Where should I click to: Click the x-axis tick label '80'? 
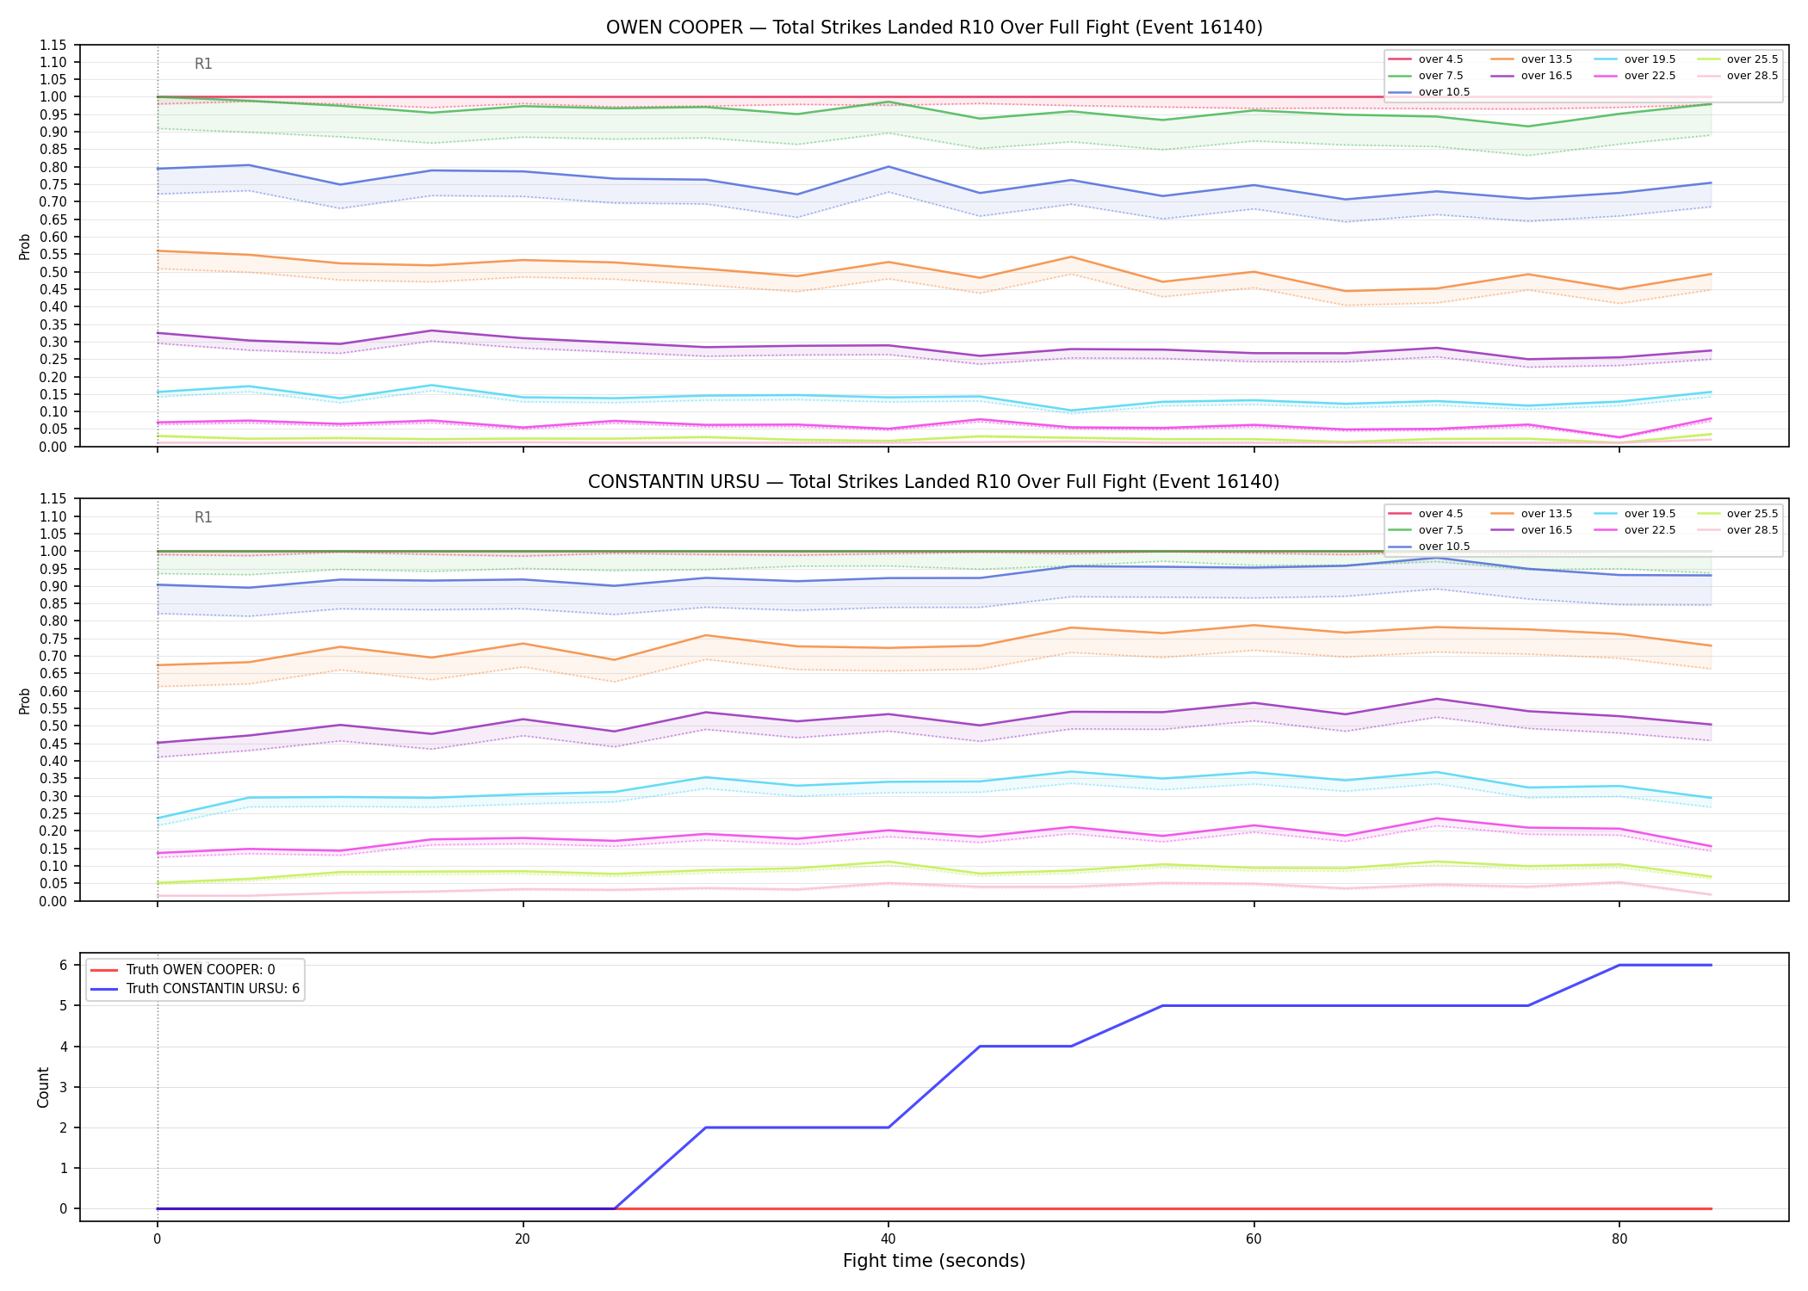(x=1619, y=1239)
